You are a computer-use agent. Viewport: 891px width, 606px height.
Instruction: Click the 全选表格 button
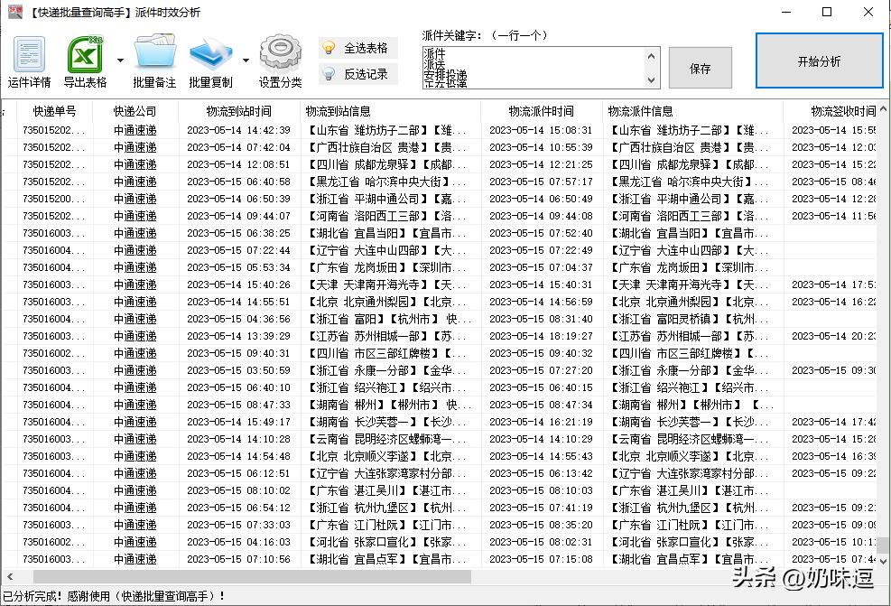tap(357, 48)
